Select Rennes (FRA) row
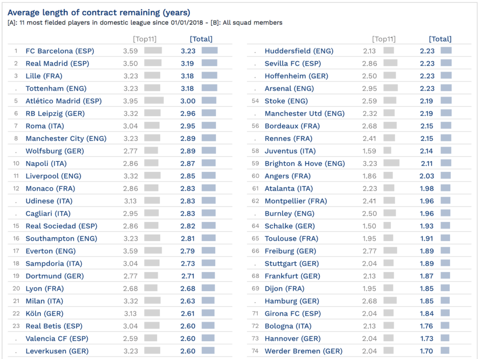 click(x=288, y=139)
